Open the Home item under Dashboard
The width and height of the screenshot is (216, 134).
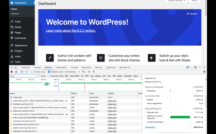(x=14, y=9)
